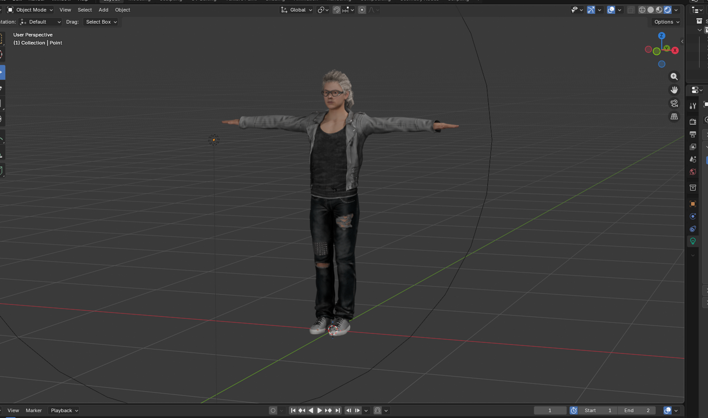Switch to solid viewport shading
Viewport: 708px width, 418px height.
[x=651, y=10]
